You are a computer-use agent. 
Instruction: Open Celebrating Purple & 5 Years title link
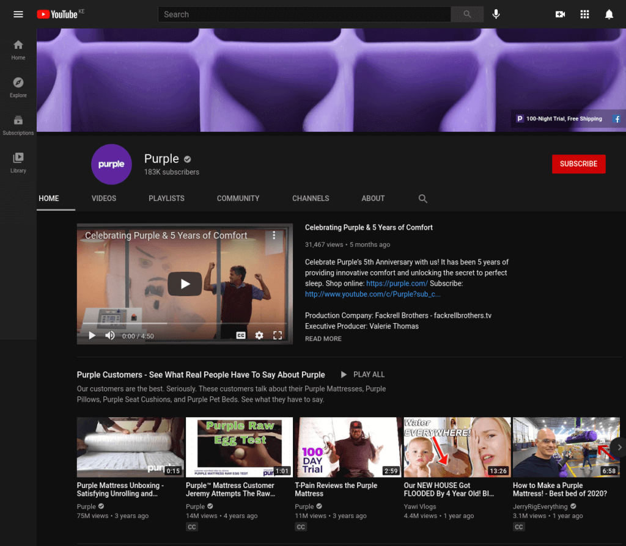pos(369,228)
